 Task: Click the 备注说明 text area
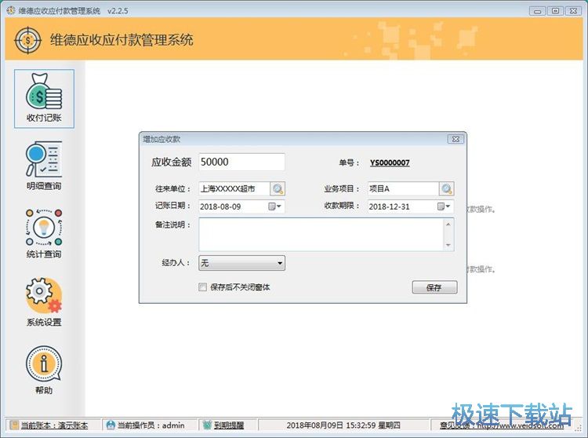click(321, 234)
